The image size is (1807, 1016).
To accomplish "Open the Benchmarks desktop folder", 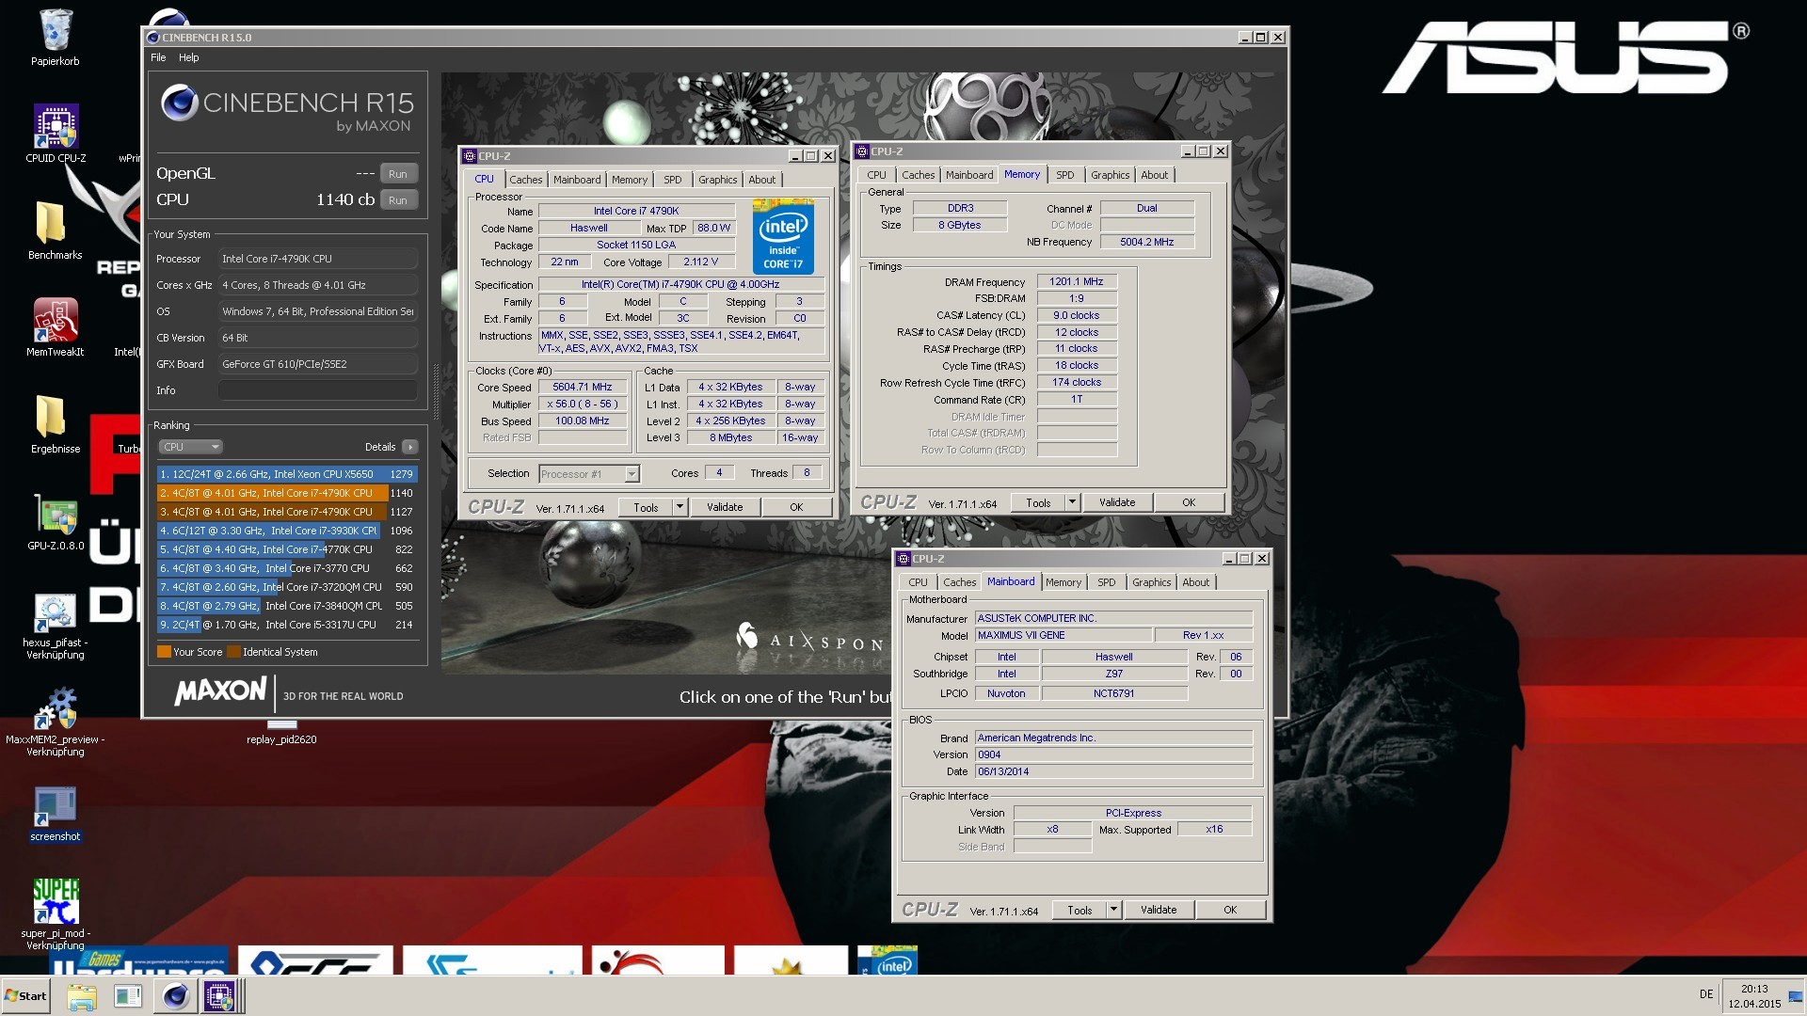I will tap(56, 230).
